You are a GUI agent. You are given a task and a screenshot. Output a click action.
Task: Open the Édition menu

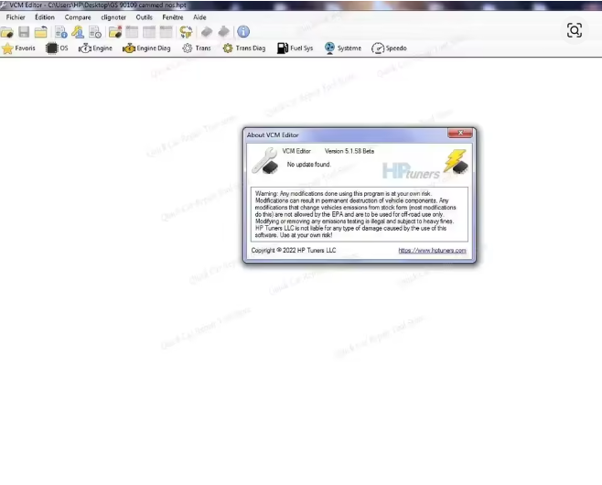44,17
